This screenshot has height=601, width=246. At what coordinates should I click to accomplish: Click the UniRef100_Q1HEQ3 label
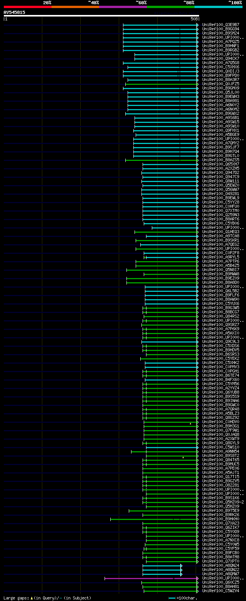point(221,232)
